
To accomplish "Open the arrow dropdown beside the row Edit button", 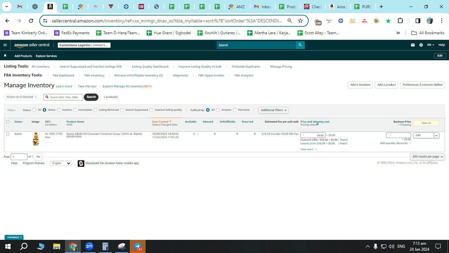I will tap(436, 135).
